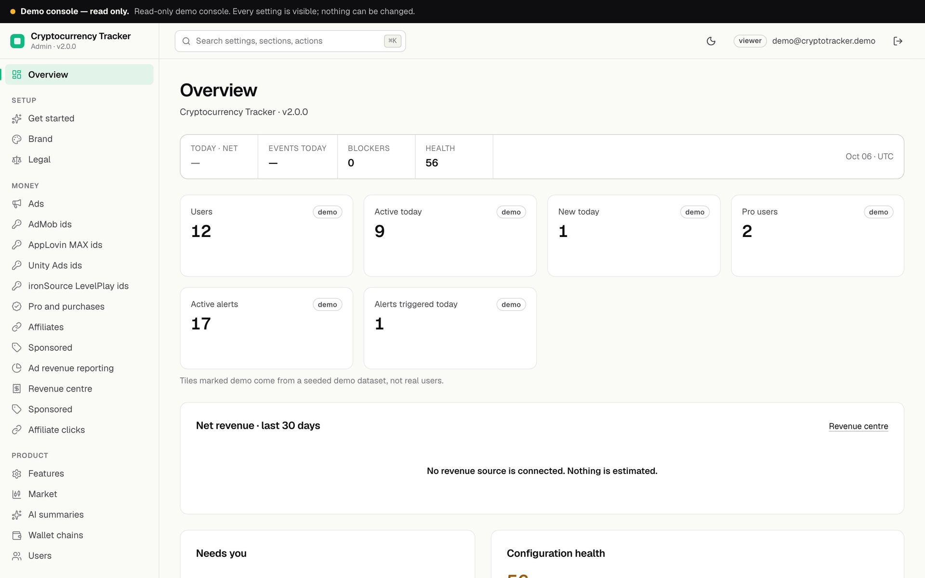The image size is (925, 578).
Task: Open the Unity Ads ids section
Action: click(x=79, y=265)
